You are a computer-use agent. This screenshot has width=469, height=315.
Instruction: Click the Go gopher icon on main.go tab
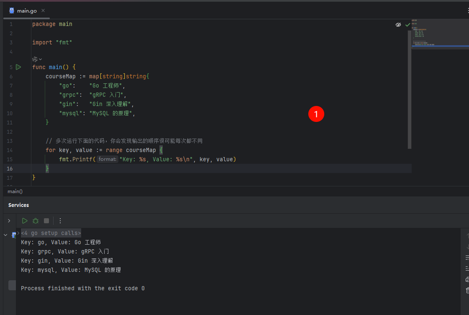[x=12, y=10]
